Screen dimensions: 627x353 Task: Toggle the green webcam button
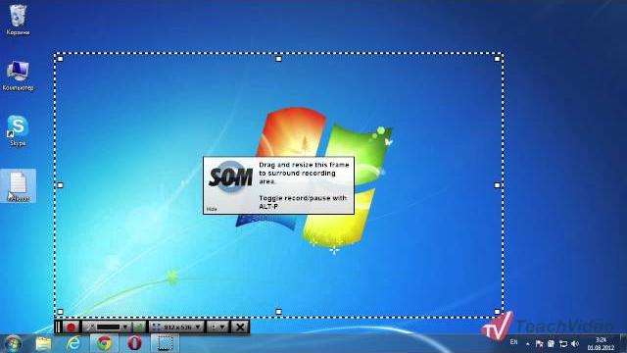tap(139, 327)
